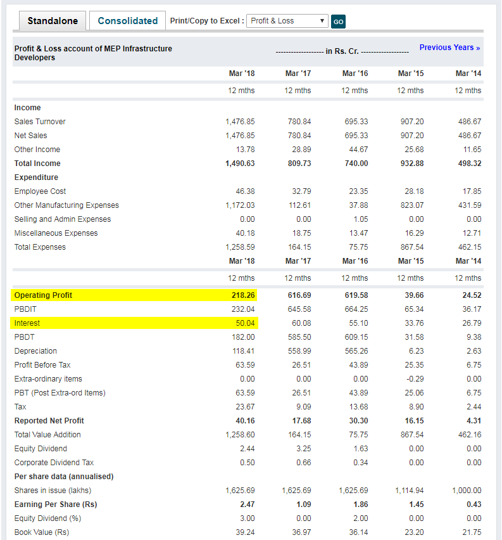This screenshot has width=502, height=540.
Task: Click the Reported Net Profit label
Action: 49,421
